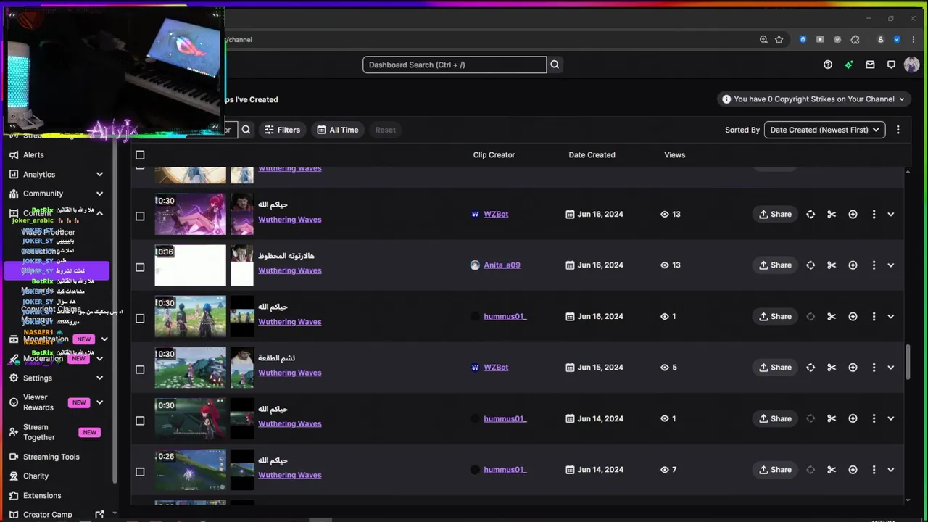Open the browser extensions puzzle icon
Image resolution: width=928 pixels, height=522 pixels.
coord(855,40)
